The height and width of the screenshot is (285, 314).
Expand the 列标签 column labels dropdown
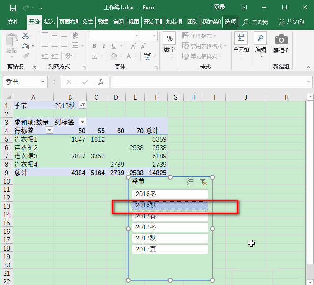click(x=82, y=122)
